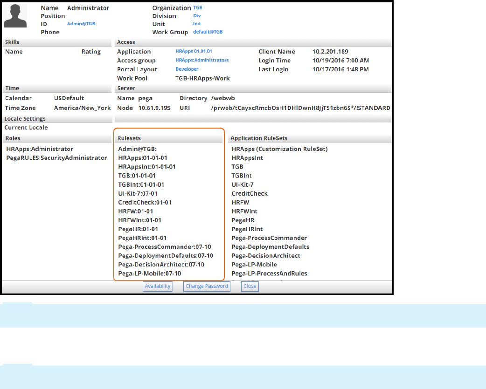Select the HRFWInt:01-01 ruleset
The height and width of the screenshot is (389, 486).
point(139,220)
